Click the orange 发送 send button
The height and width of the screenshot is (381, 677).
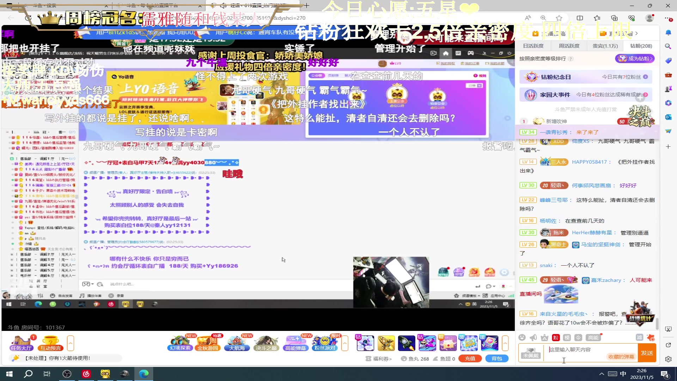tap(647, 353)
